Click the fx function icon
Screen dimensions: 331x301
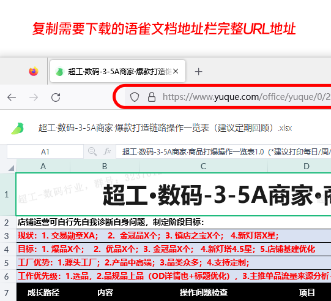point(107,151)
